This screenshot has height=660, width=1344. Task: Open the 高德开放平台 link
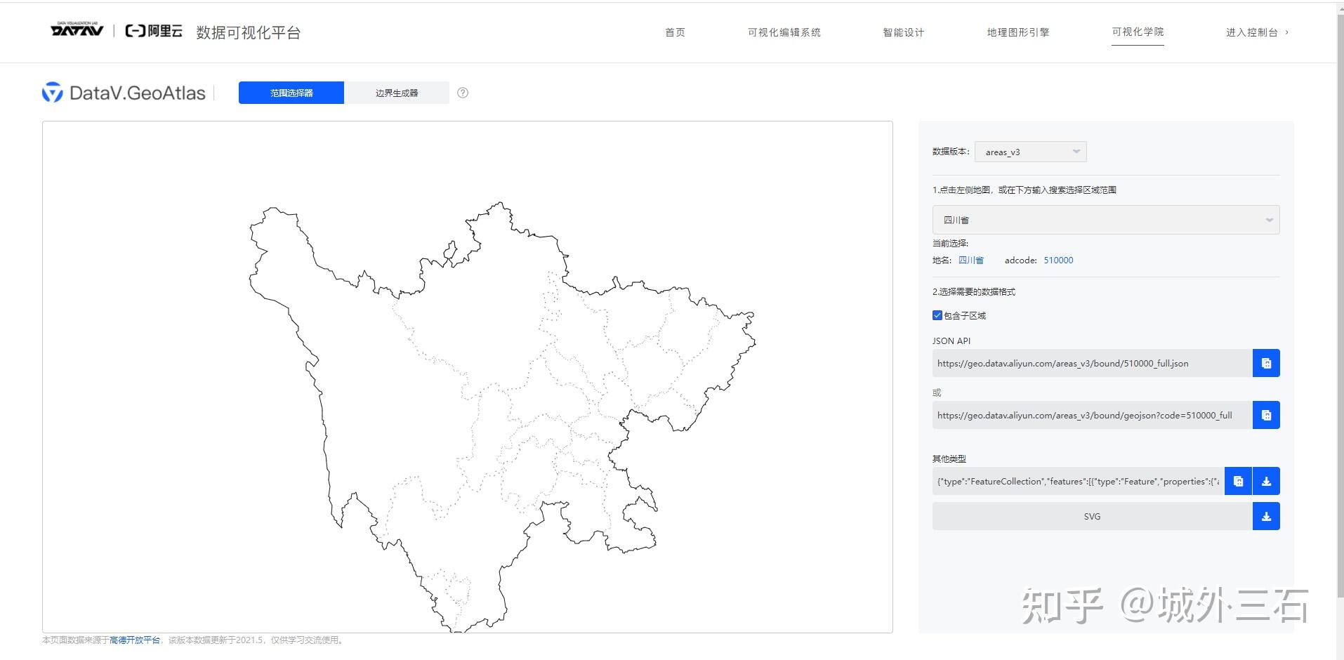(x=135, y=640)
